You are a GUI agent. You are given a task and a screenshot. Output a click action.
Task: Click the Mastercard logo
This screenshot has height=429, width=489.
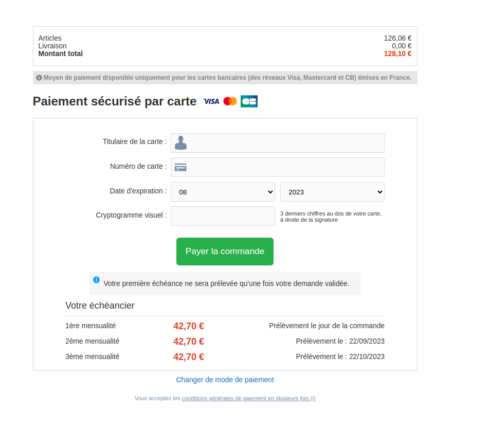tap(230, 101)
